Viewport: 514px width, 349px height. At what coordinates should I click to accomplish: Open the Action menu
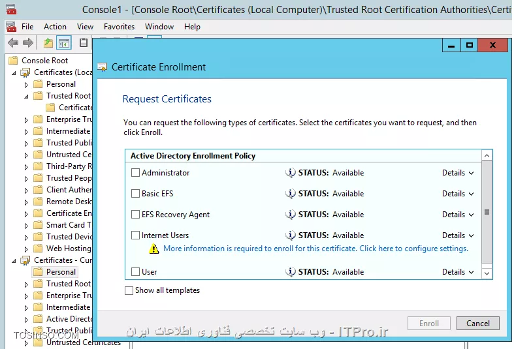click(55, 27)
